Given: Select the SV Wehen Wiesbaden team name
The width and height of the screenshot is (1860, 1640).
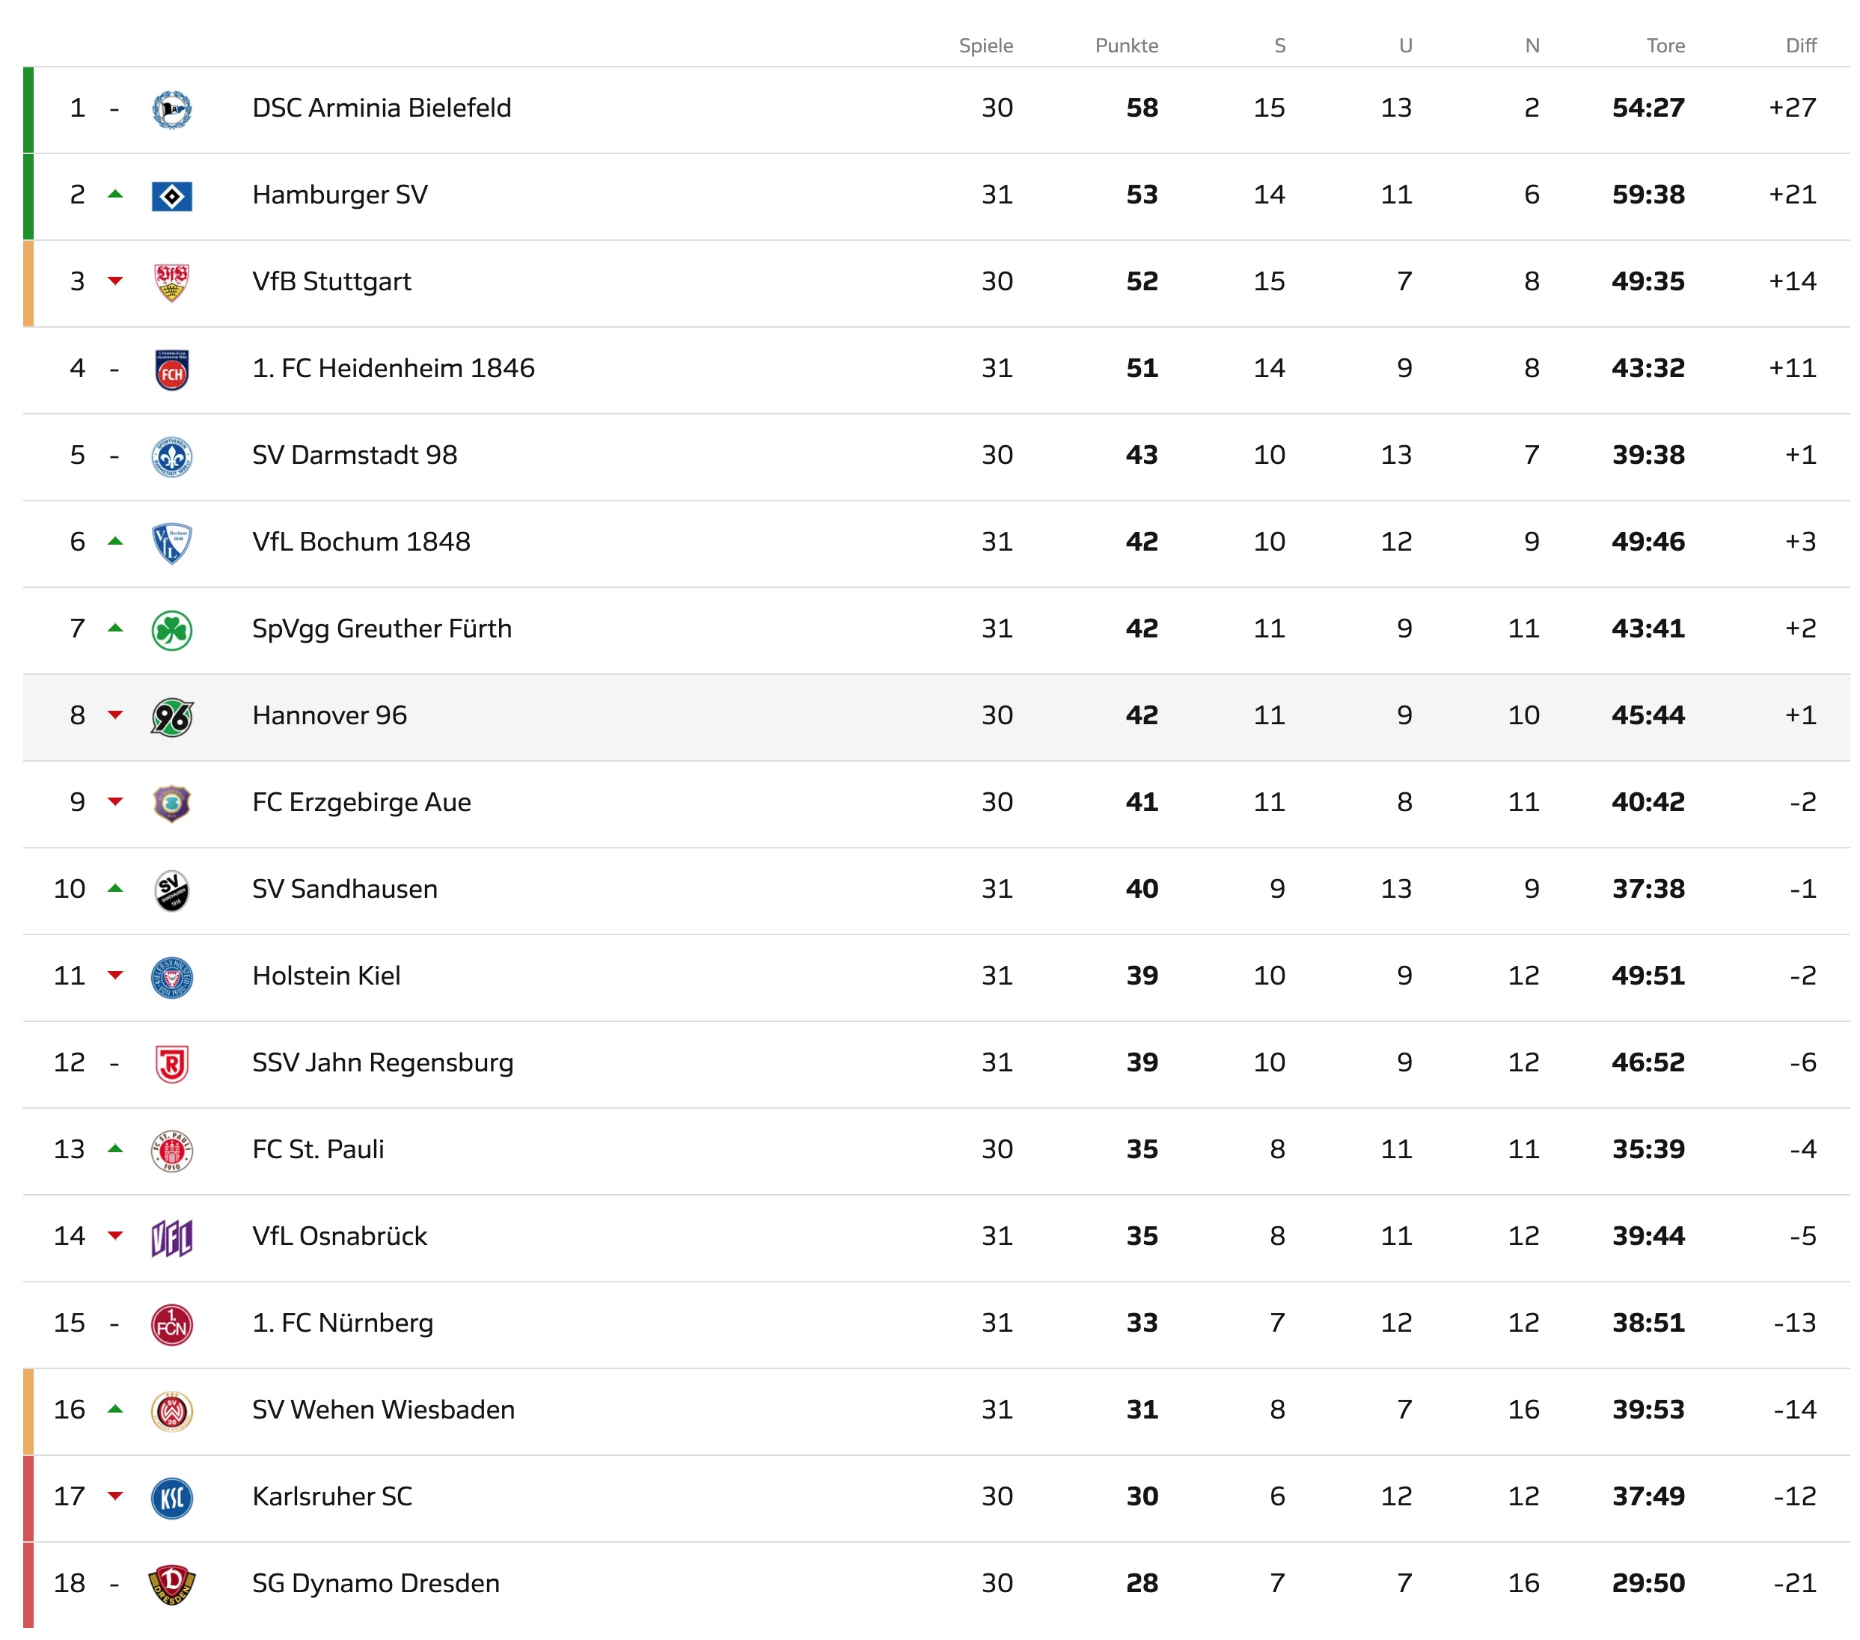Looking at the screenshot, I should (383, 1409).
